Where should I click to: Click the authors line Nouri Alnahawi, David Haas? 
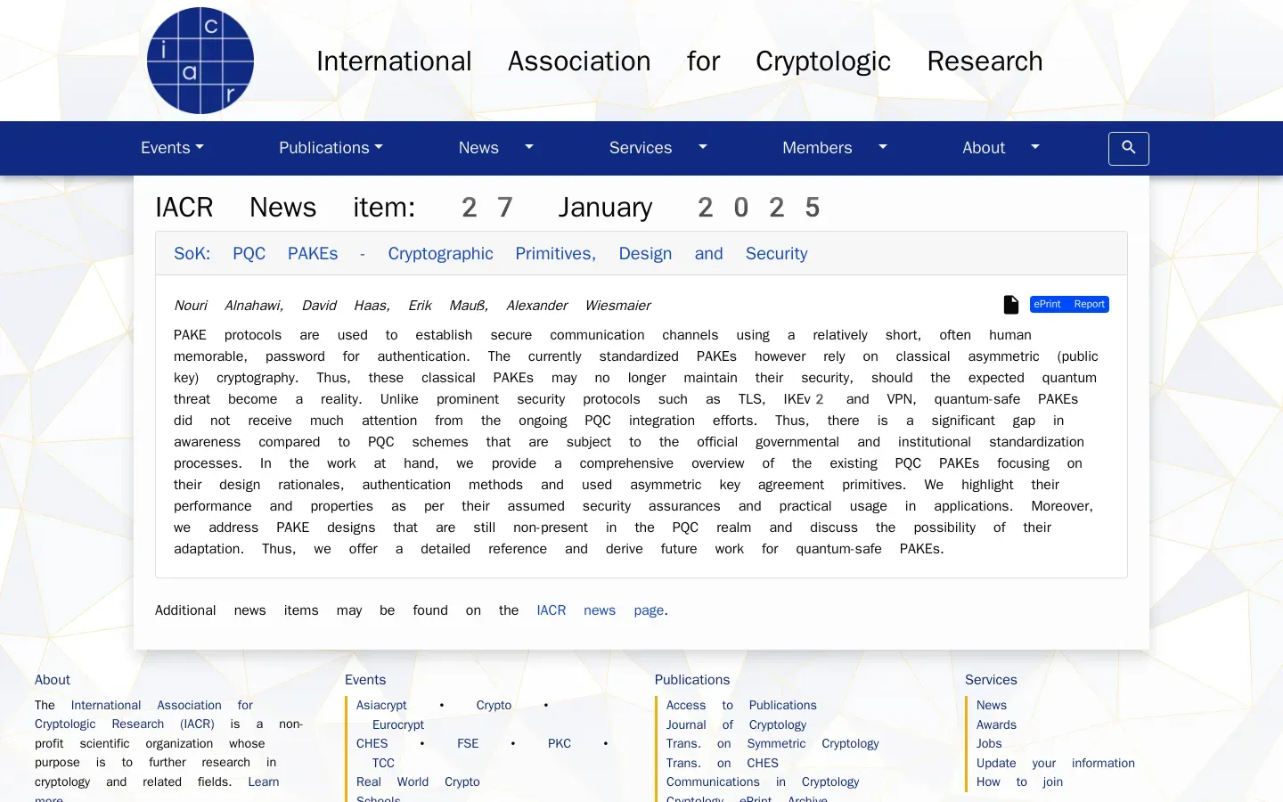click(413, 305)
